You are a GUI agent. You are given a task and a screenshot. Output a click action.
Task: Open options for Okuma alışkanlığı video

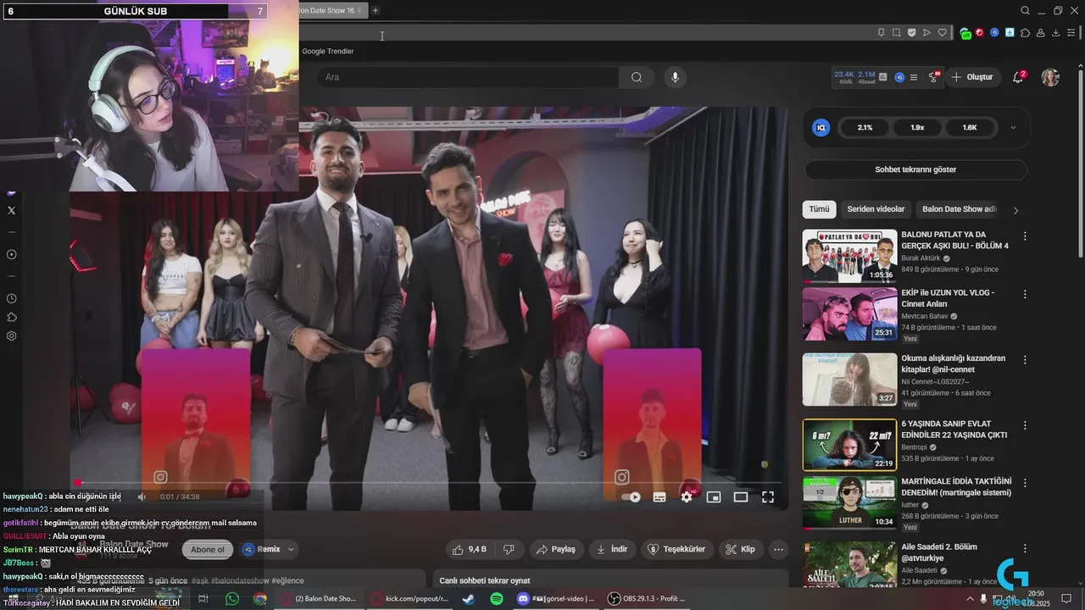[x=1025, y=360]
